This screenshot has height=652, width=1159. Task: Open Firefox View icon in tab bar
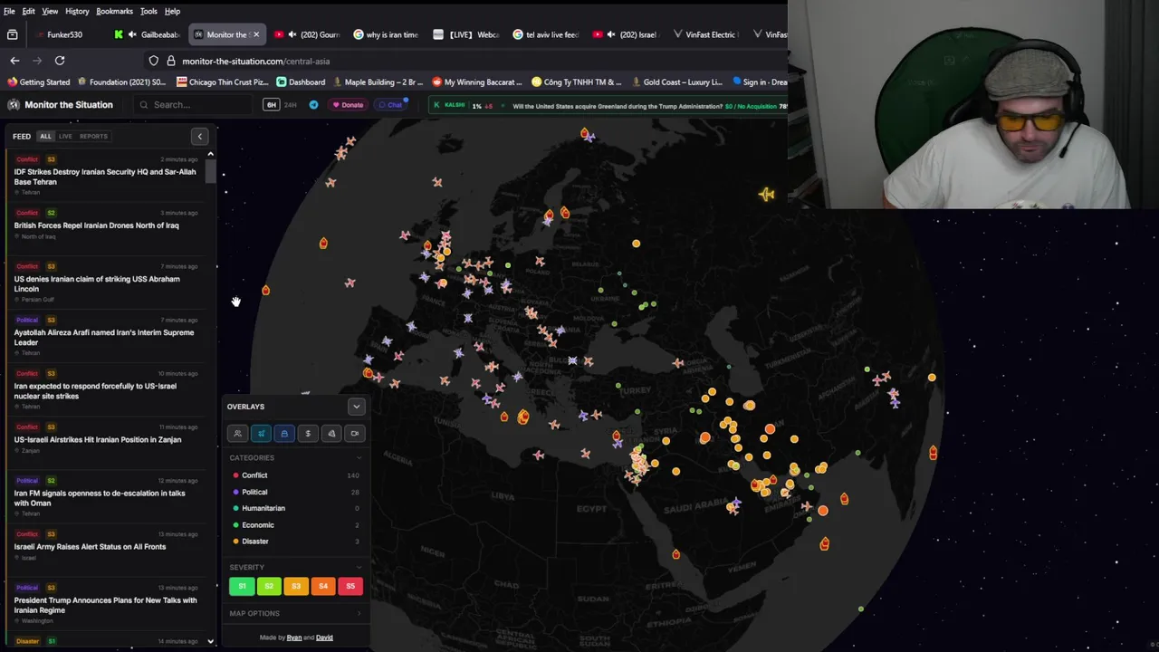(13, 34)
